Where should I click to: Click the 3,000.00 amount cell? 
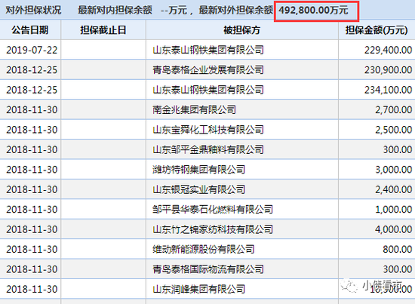coord(394,170)
